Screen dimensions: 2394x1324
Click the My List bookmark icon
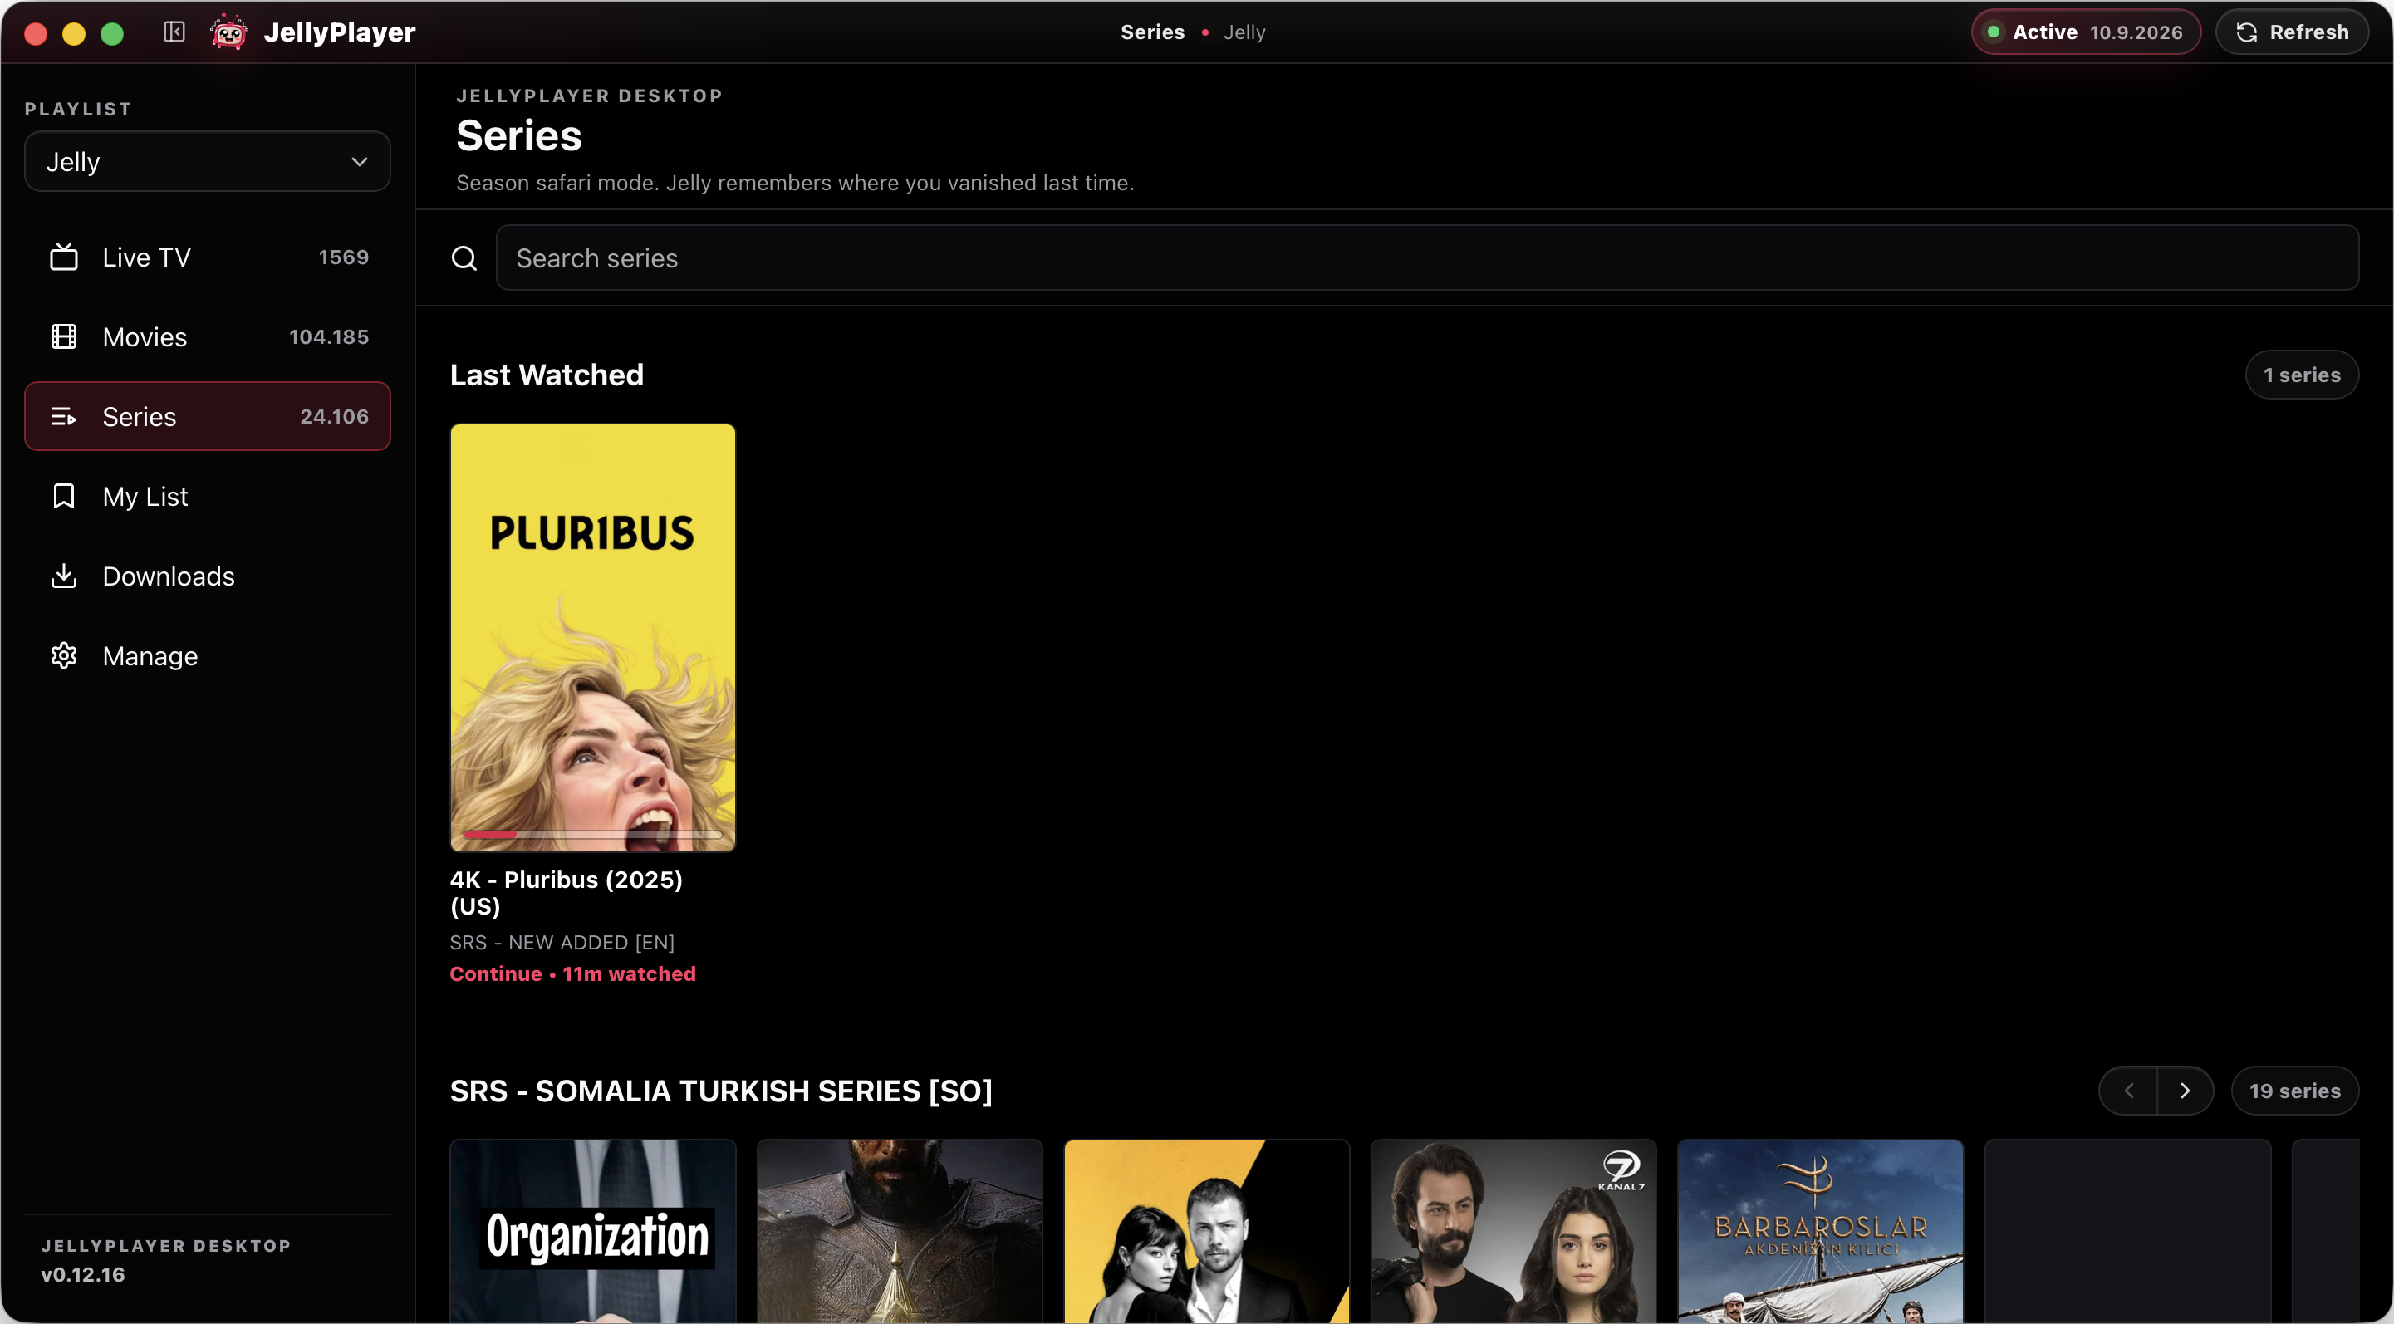coord(63,496)
